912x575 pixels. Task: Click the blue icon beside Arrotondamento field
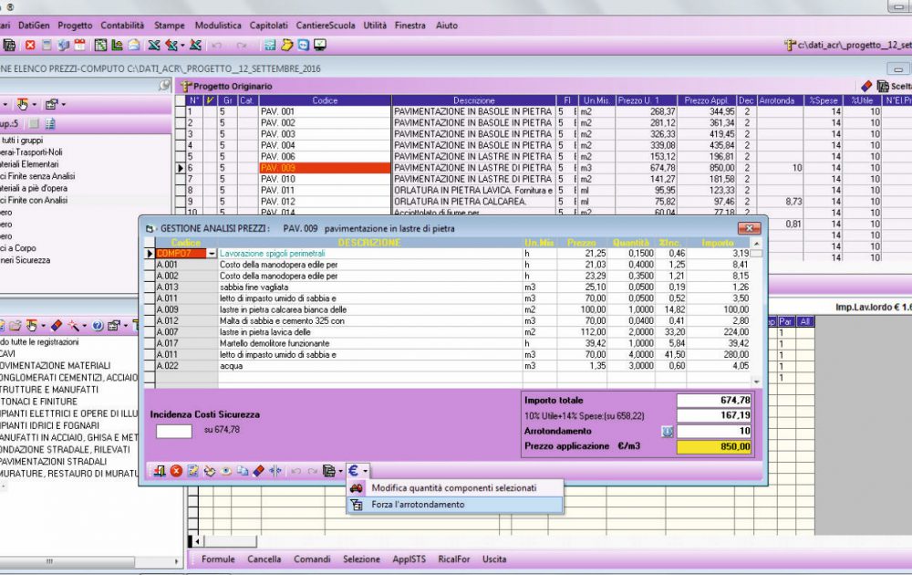point(668,431)
